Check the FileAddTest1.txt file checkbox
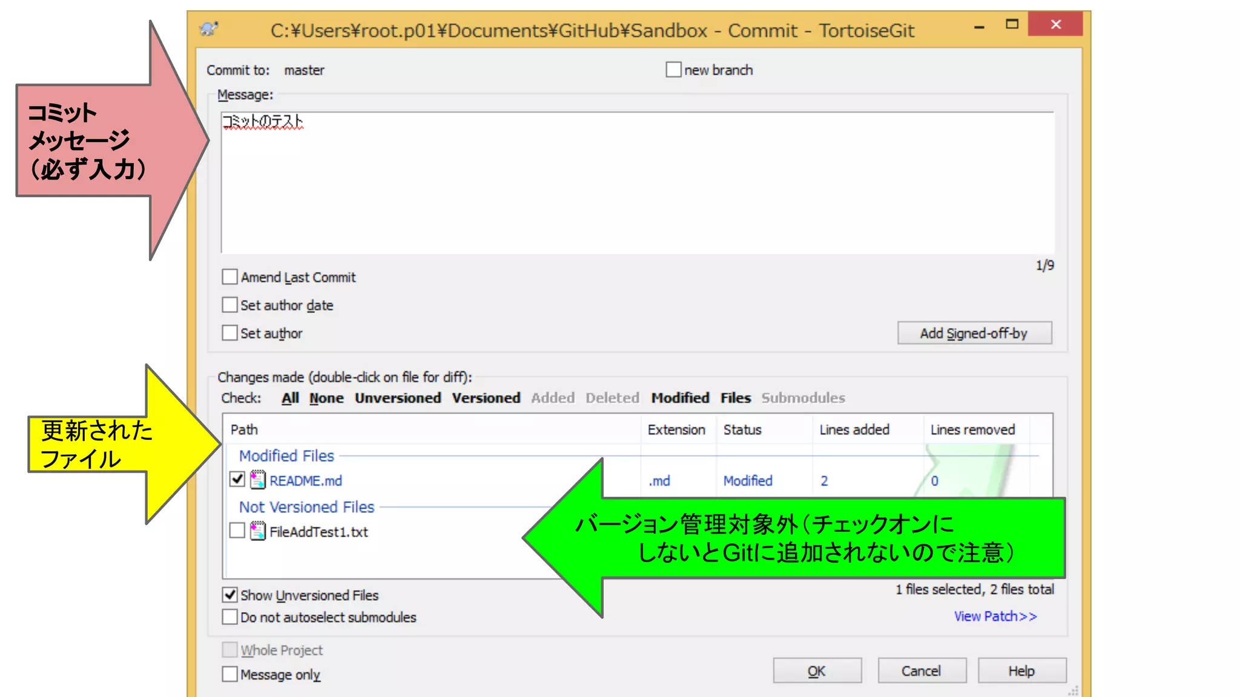The image size is (1240, 697). tap(237, 531)
